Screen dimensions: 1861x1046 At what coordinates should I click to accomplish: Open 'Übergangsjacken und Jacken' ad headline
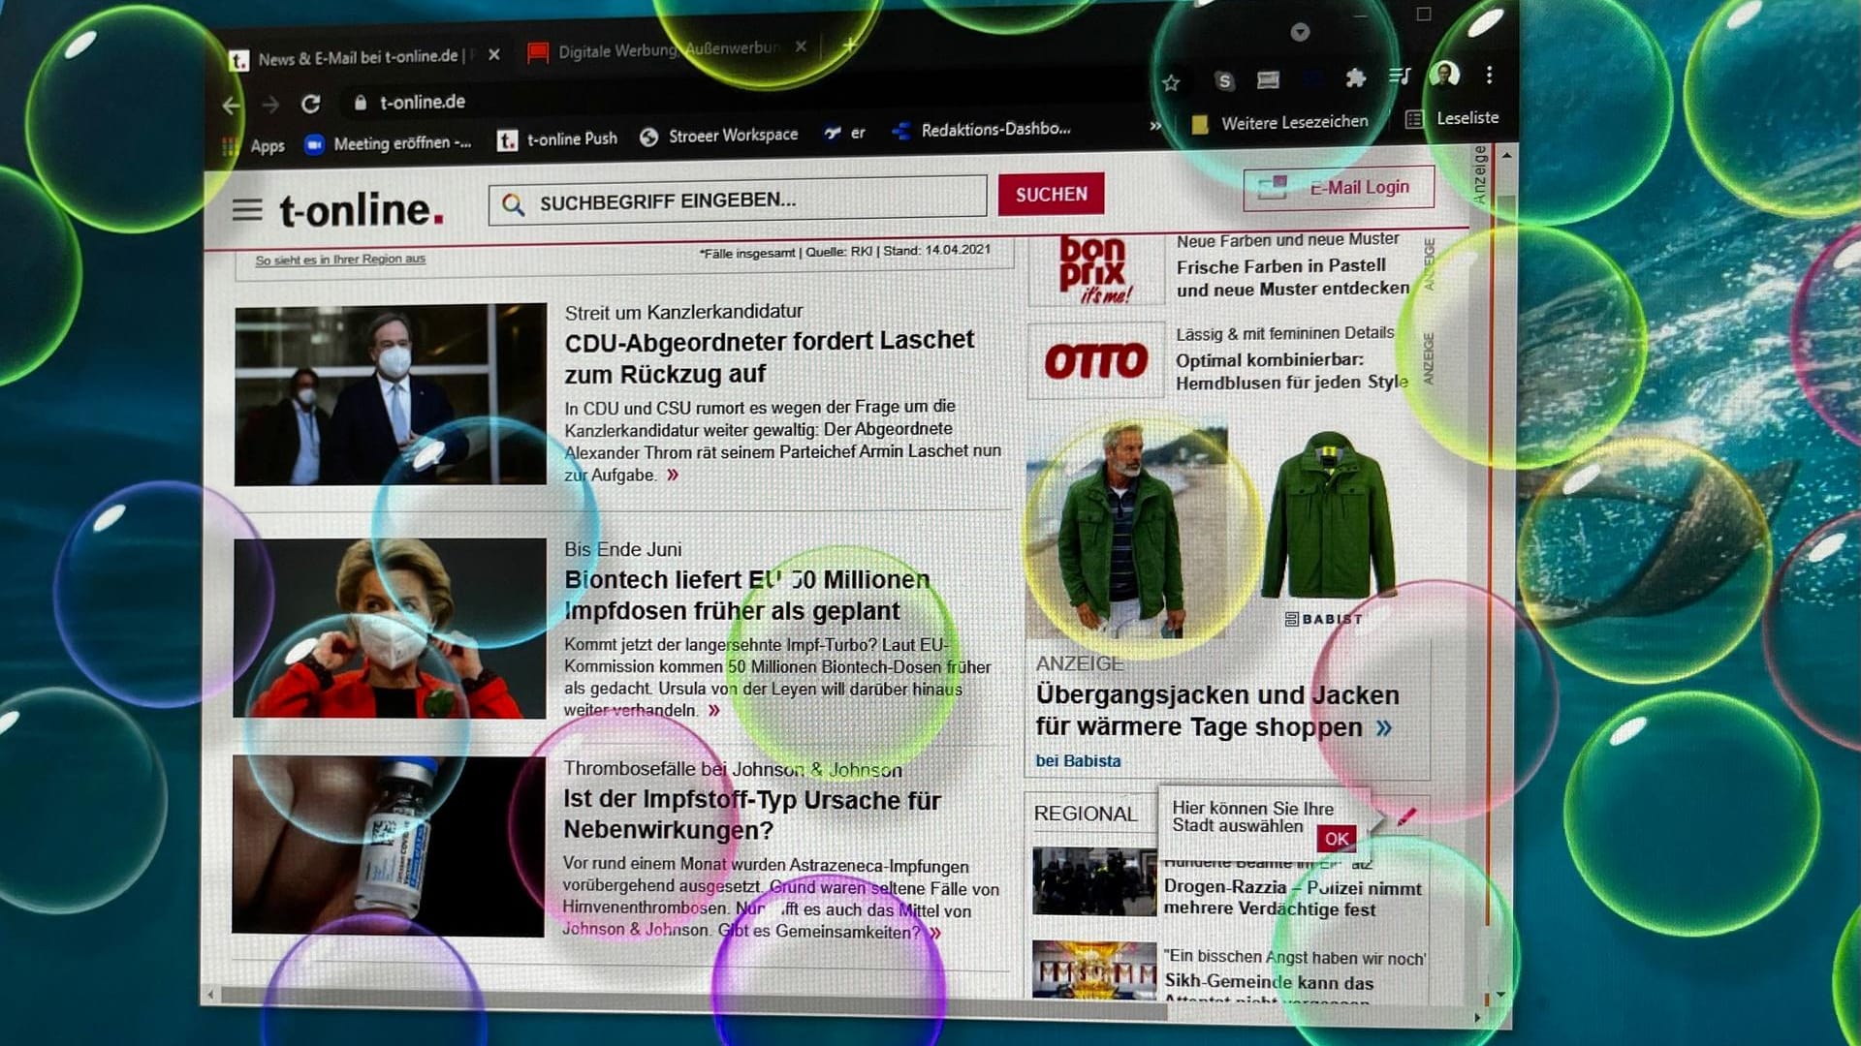[1216, 711]
